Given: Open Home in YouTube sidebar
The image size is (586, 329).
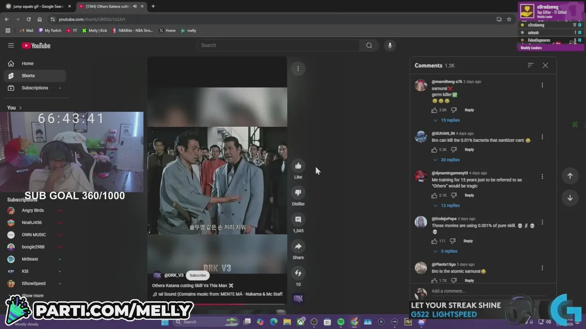Looking at the screenshot, I should click(35, 64).
